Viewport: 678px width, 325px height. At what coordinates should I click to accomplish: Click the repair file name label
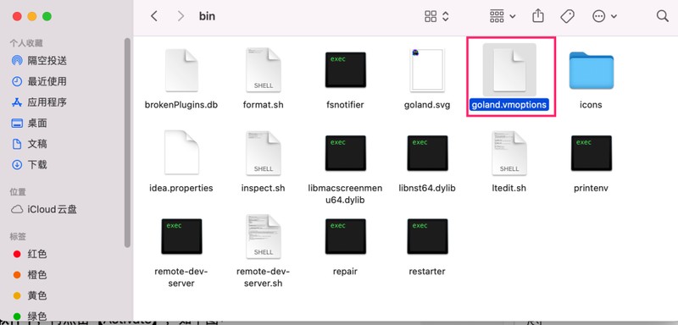click(345, 272)
